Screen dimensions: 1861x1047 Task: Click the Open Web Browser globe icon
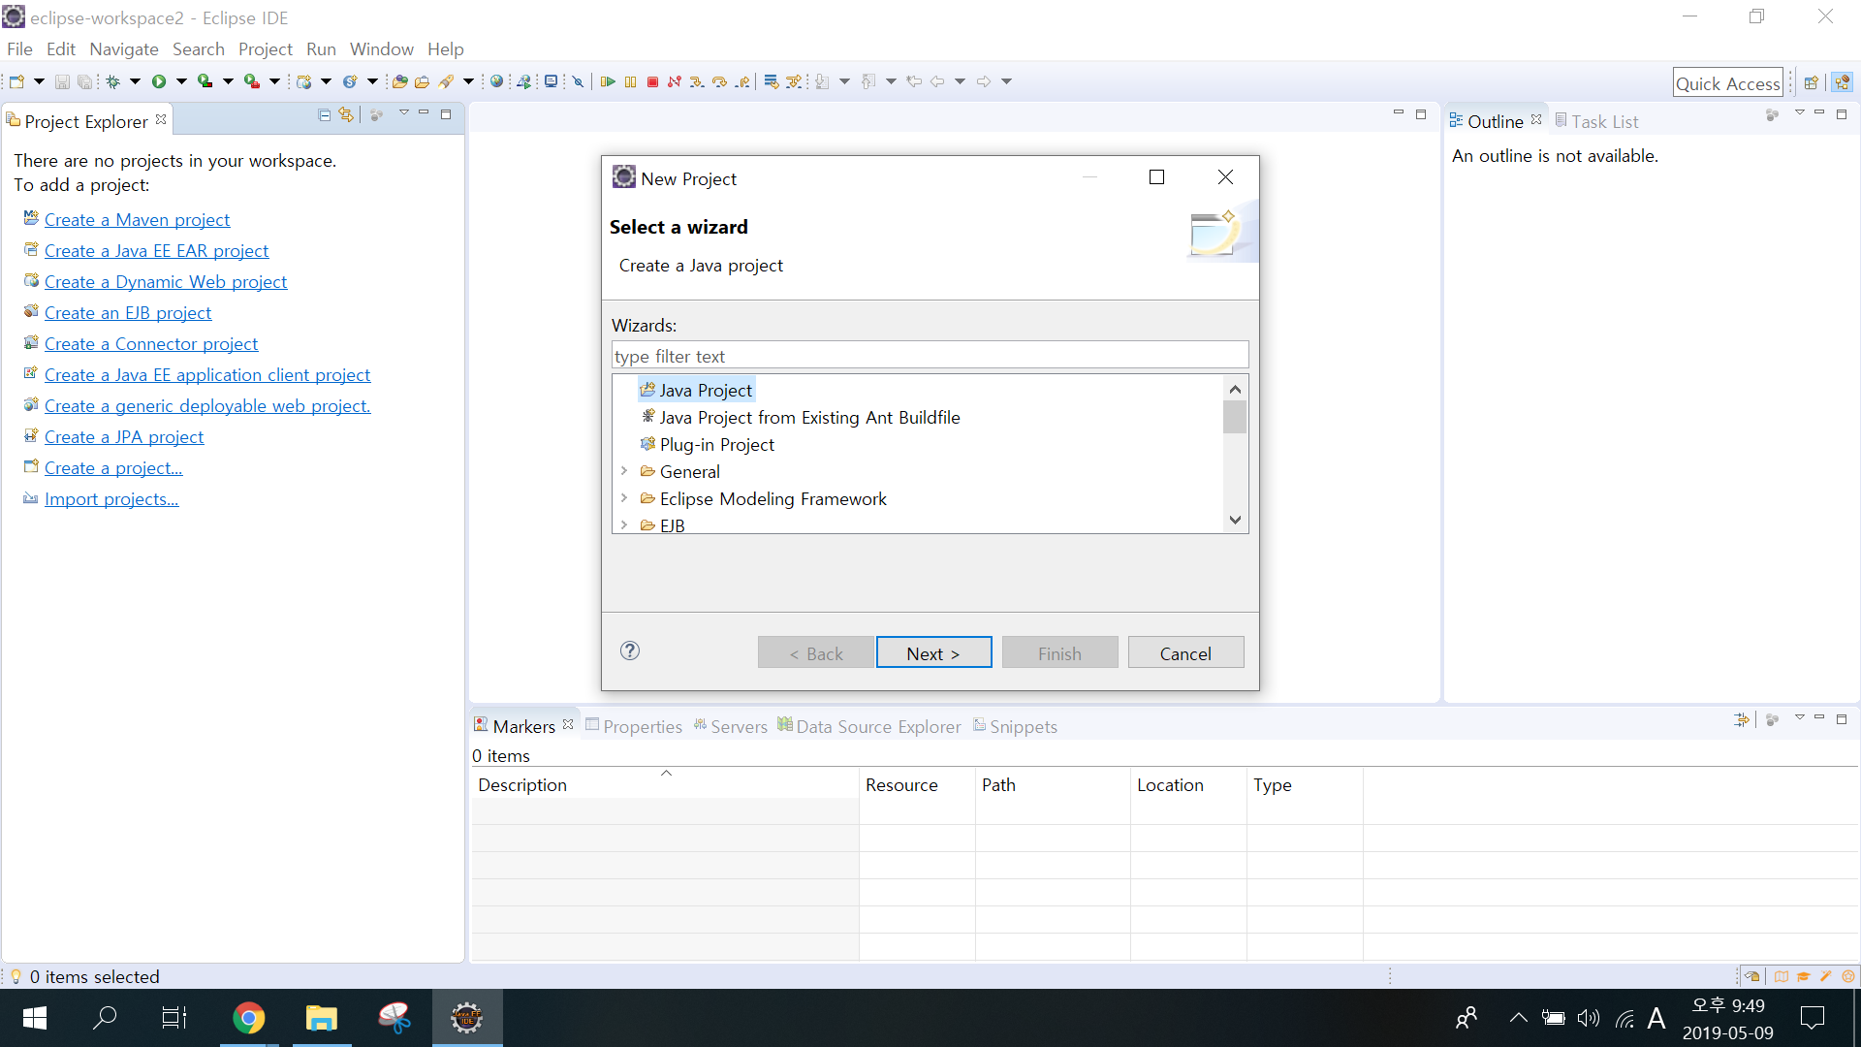[x=497, y=82]
